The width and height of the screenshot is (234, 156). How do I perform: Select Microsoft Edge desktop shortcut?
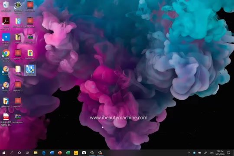(6, 39)
